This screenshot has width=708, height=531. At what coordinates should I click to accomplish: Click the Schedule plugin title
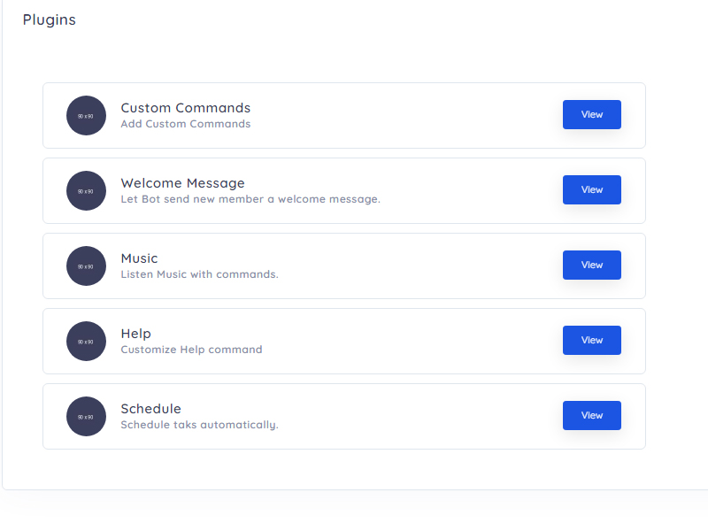coord(150,409)
